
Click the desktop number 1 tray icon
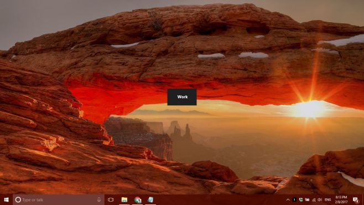(x=294, y=199)
